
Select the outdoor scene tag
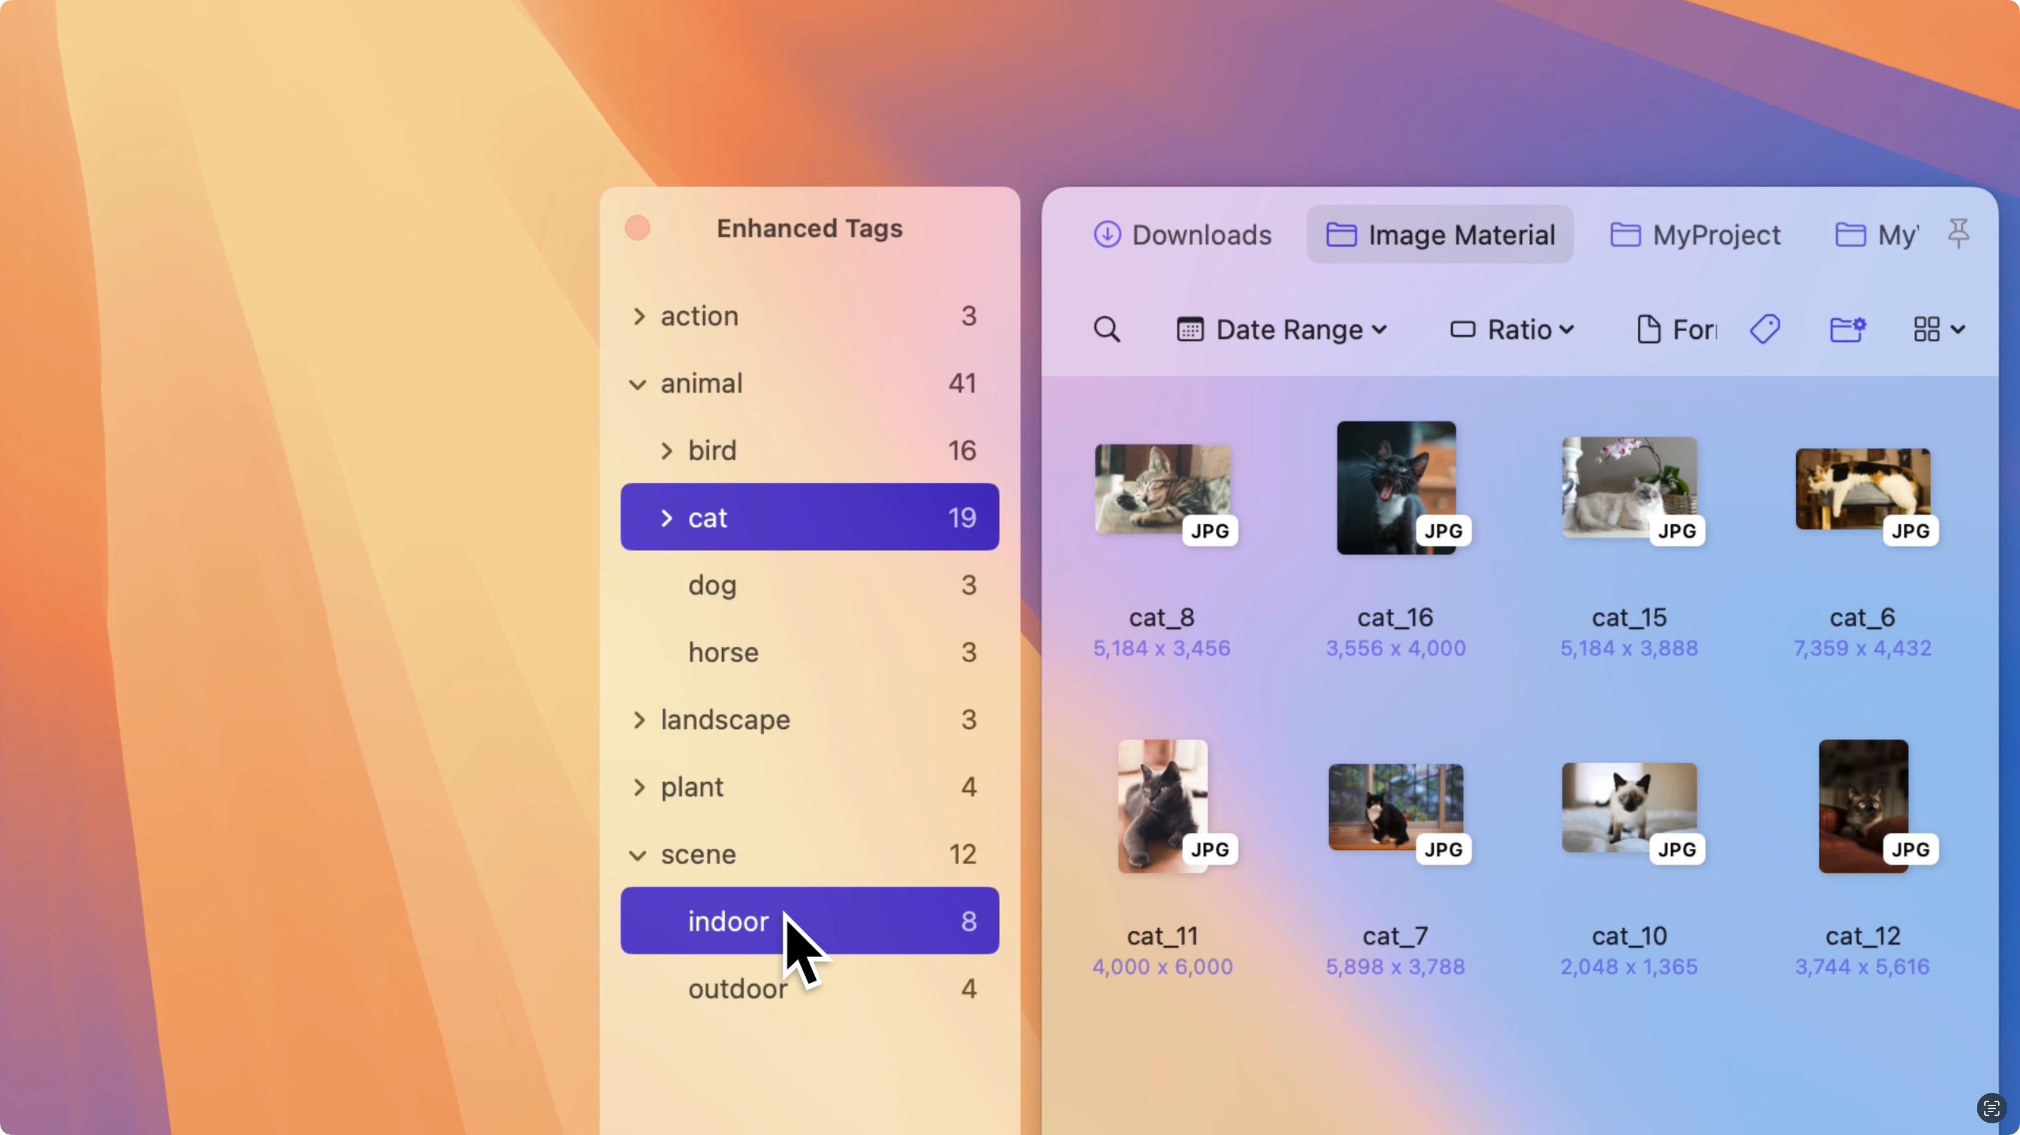pos(738,988)
